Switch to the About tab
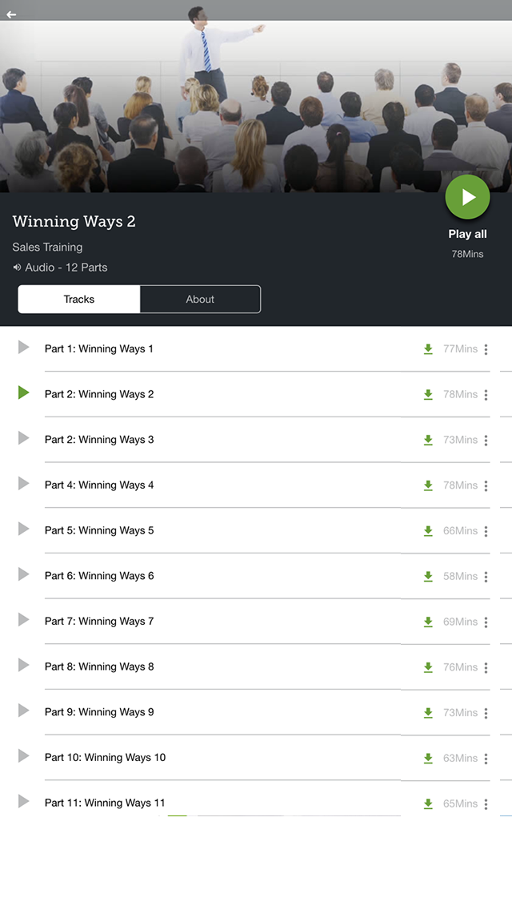This screenshot has height=910, width=512. coord(200,300)
